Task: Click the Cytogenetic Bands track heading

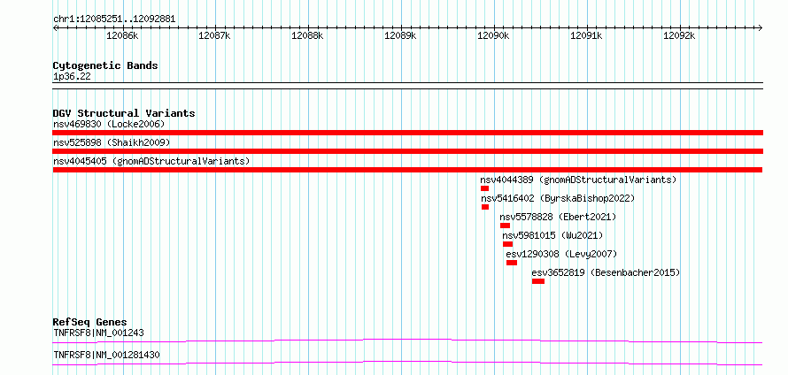Action: [x=105, y=65]
